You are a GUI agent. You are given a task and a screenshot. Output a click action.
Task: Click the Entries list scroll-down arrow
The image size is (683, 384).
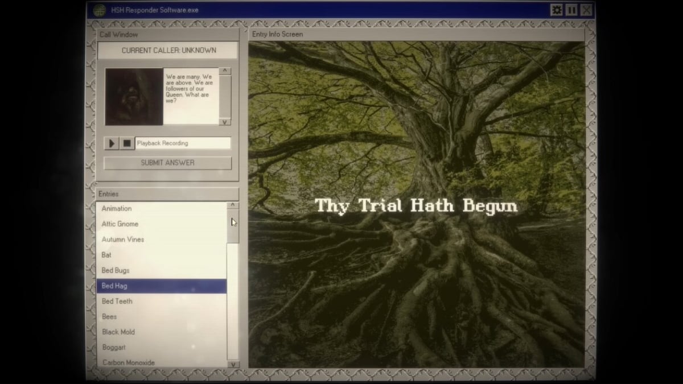pyautogui.click(x=233, y=364)
